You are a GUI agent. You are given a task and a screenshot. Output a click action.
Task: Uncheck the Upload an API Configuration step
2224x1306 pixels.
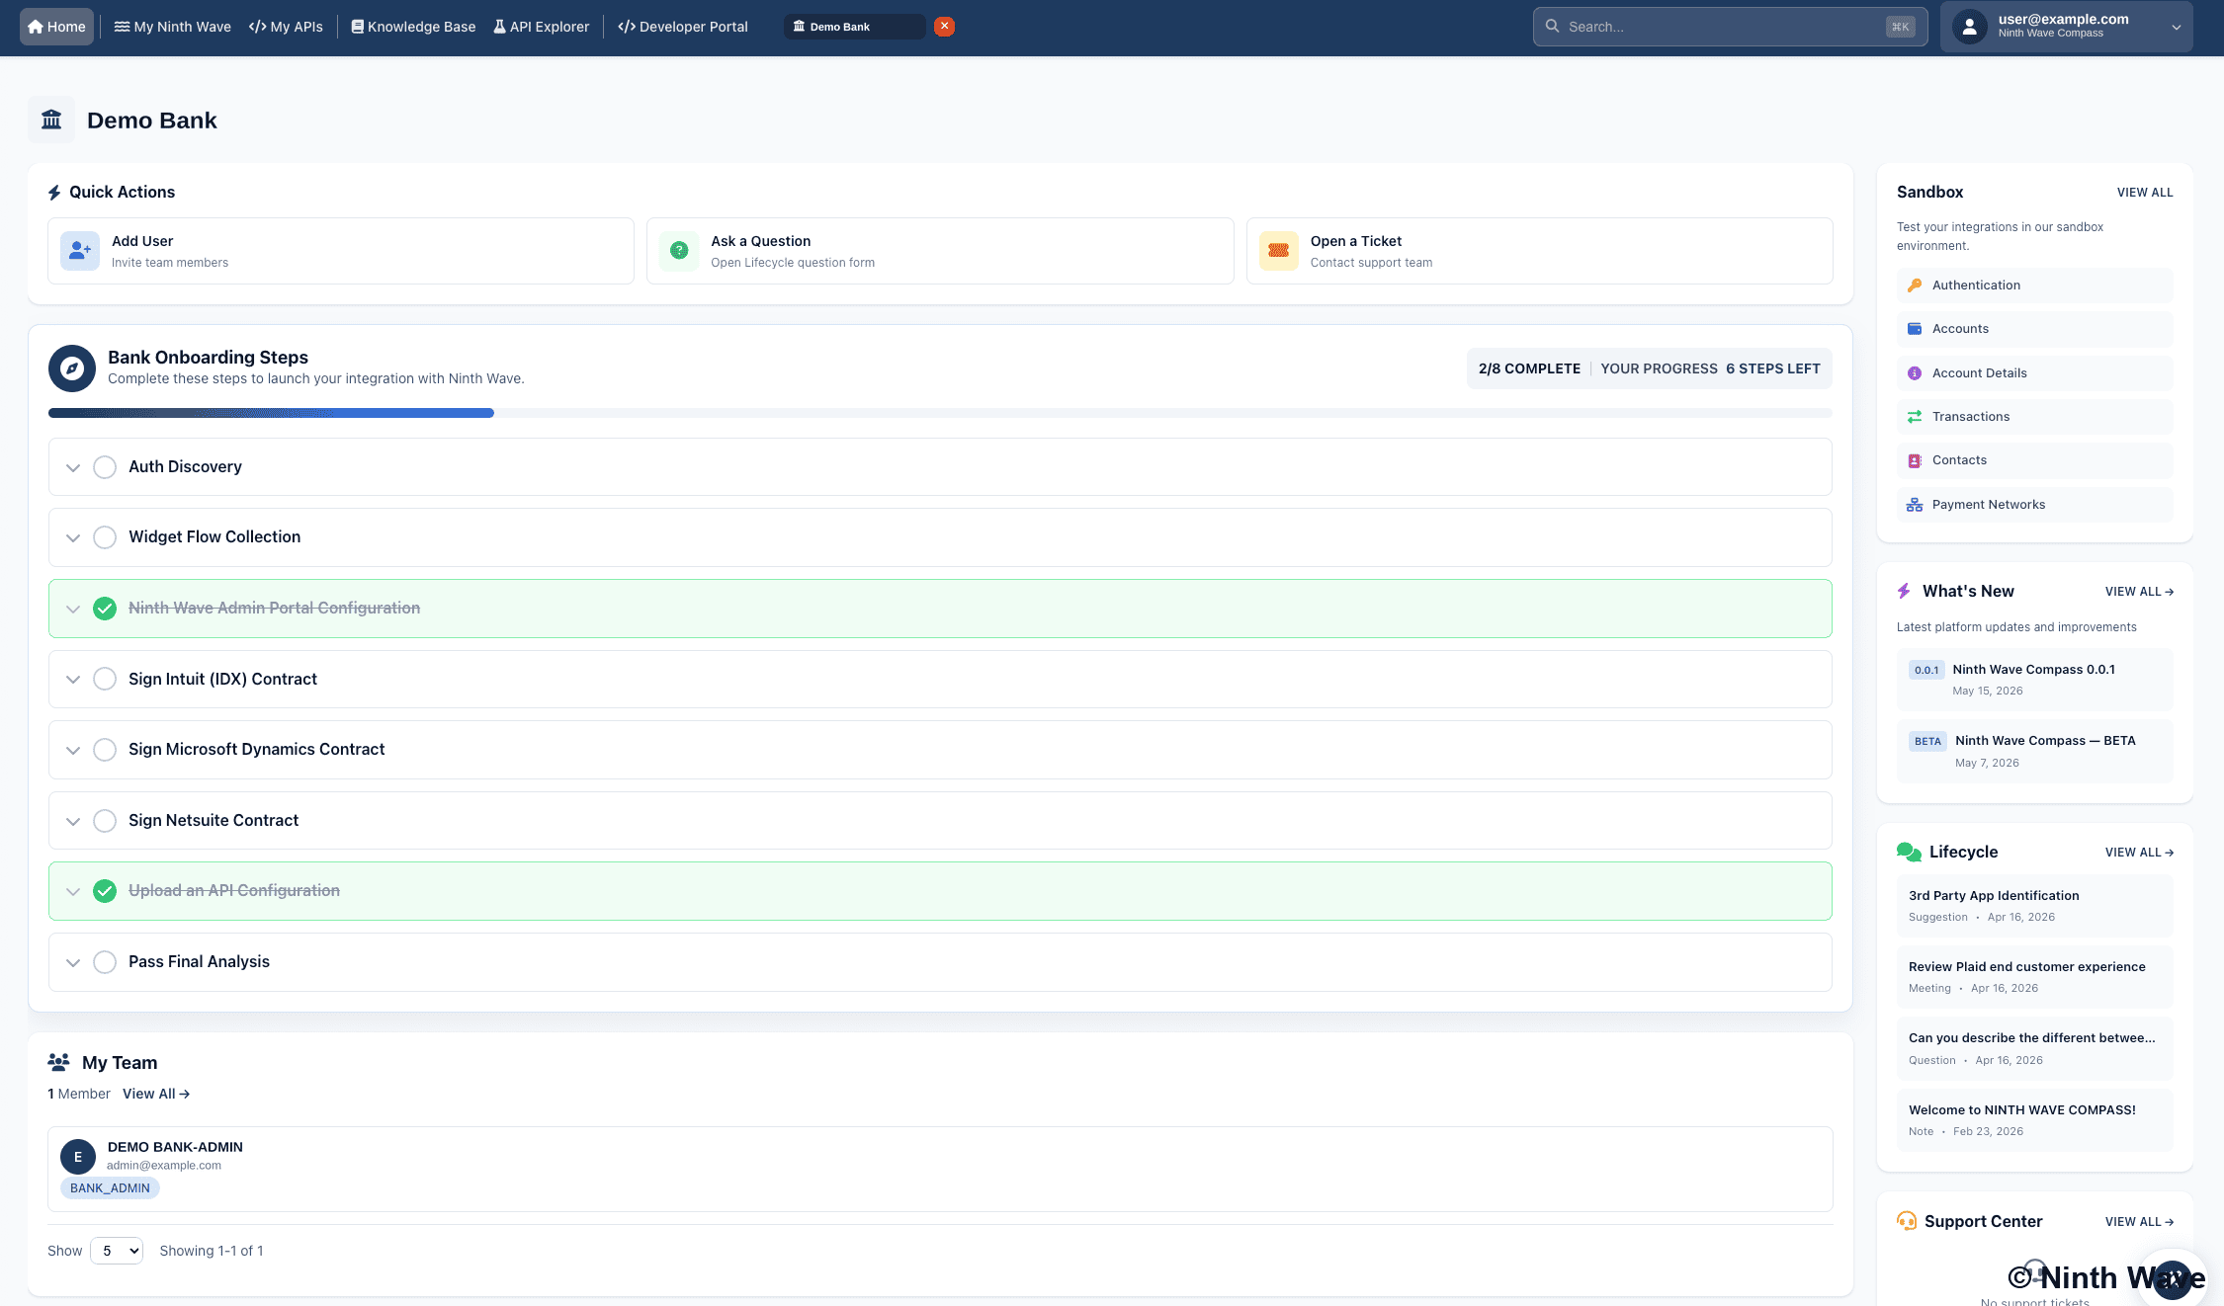point(105,891)
